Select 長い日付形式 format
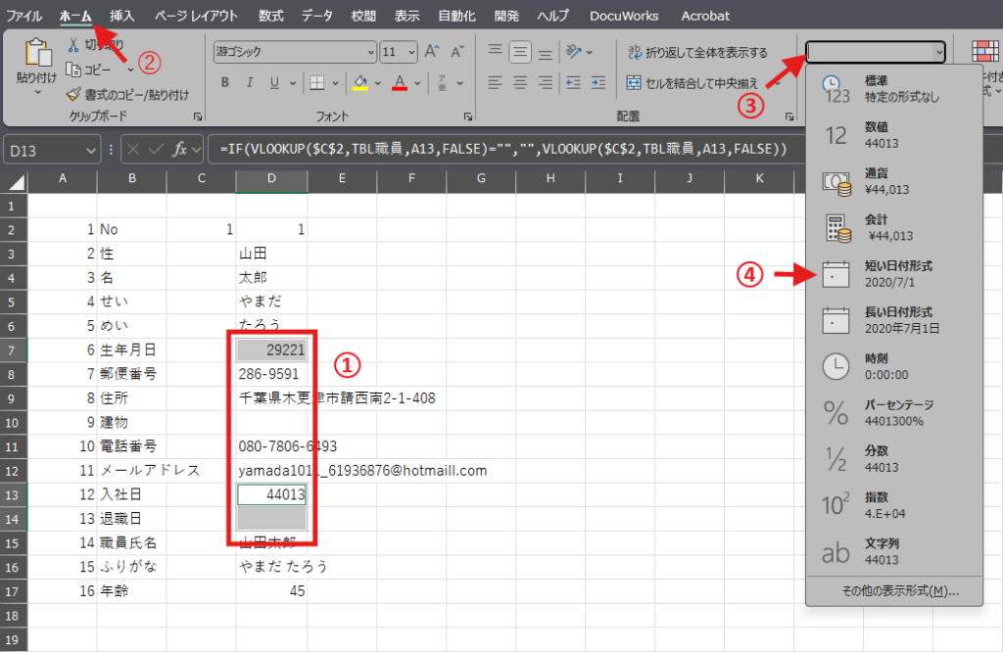 click(x=894, y=320)
